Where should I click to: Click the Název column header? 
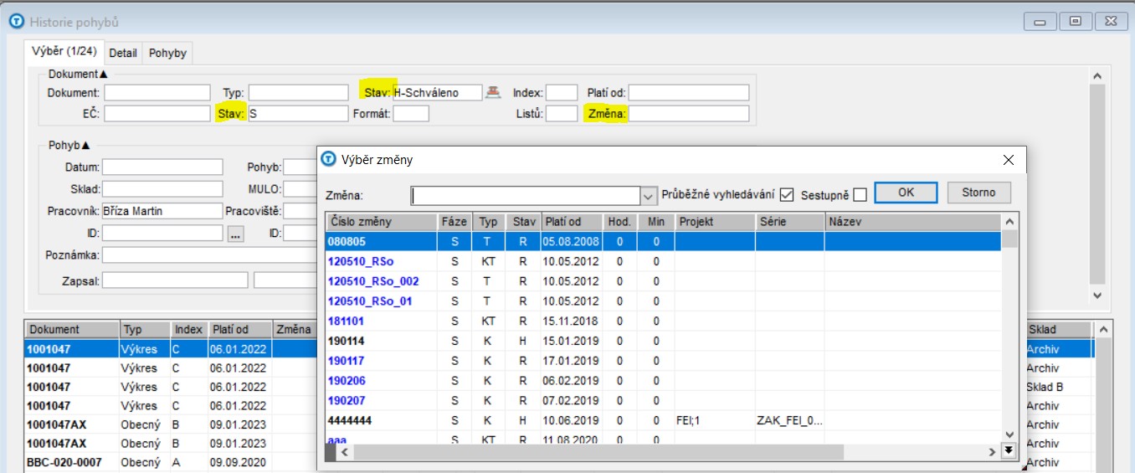tap(912, 222)
